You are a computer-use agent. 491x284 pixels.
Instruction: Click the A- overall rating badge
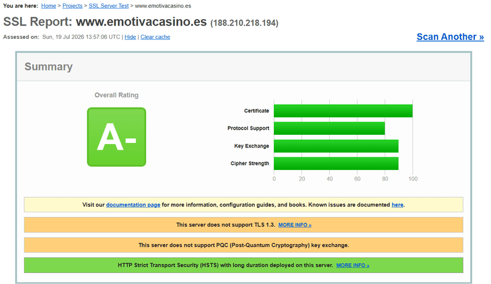click(x=117, y=137)
